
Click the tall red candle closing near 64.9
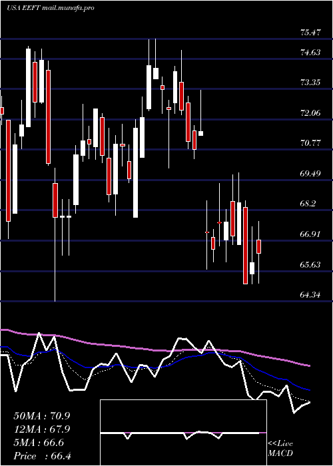tap(245, 246)
